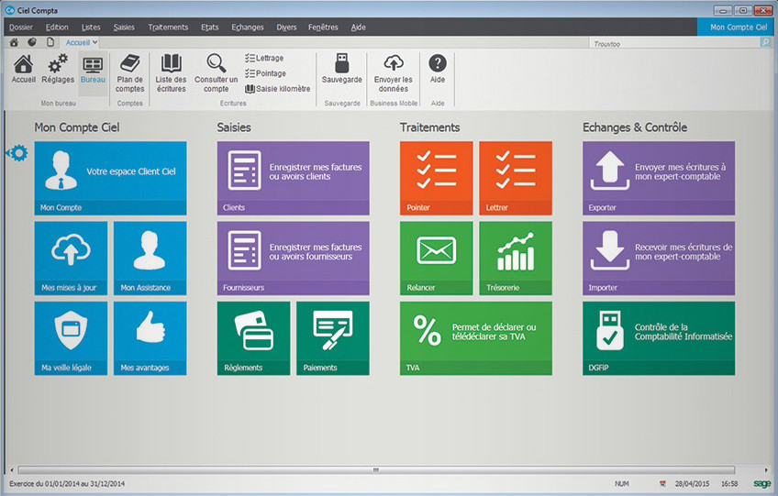Click in the Trouvtoo search field

(x=674, y=44)
